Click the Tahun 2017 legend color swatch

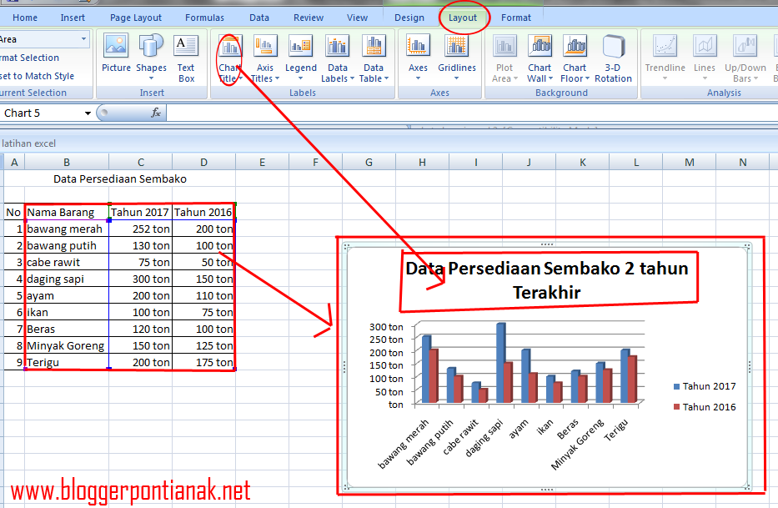coord(676,386)
